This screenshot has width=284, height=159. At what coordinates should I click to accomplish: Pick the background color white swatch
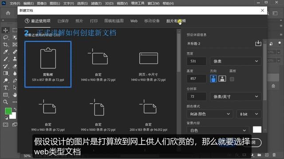(x=257, y=129)
